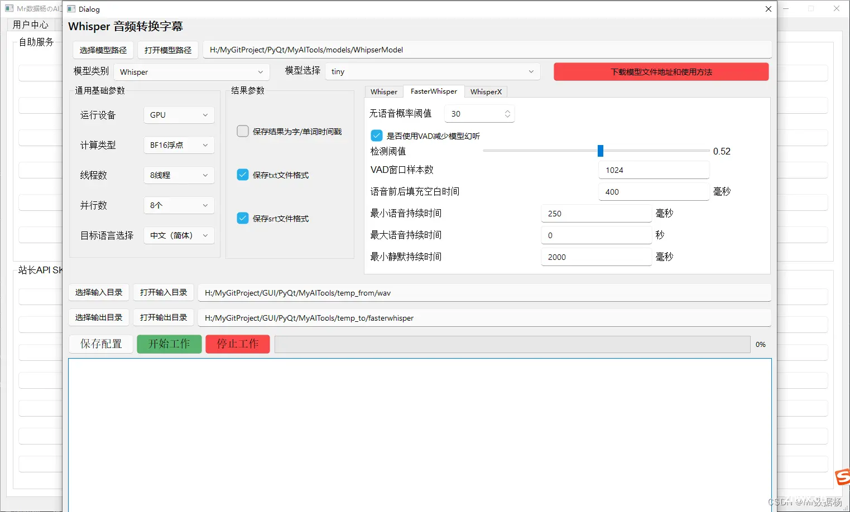This screenshot has width=850, height=512.
Task: Click red 下载模型文件地址和使用方法 button
Action: point(661,72)
